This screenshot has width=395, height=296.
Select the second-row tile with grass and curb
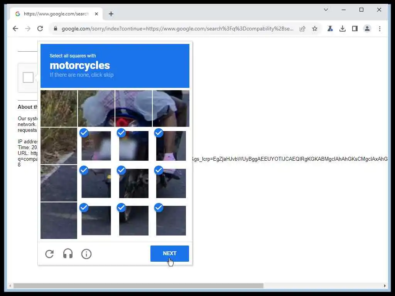click(59, 146)
